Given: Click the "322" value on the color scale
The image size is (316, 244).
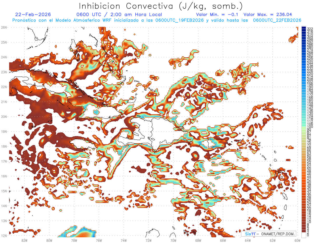Looking at the screenshot, I should tap(310, 28).
